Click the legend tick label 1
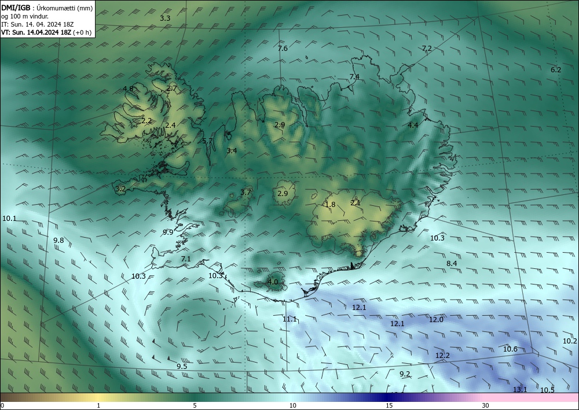This screenshot has width=579, height=410. point(98,405)
